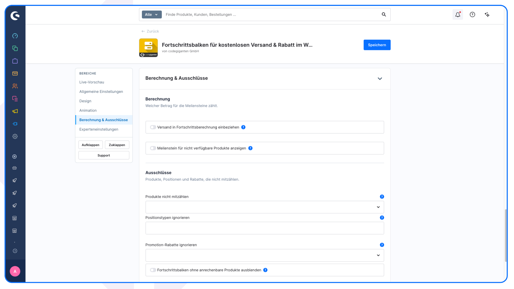Click the user avatar A
This screenshot has width=514, height=289.
tap(15, 271)
